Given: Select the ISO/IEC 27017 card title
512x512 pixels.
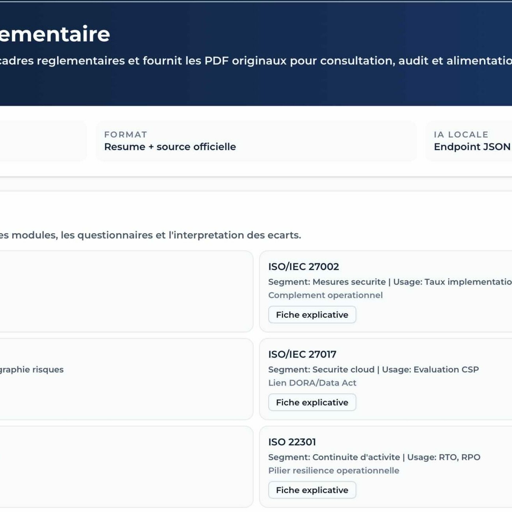Looking at the screenshot, I should (x=302, y=354).
